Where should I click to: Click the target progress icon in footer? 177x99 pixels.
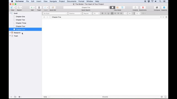click(x=162, y=97)
